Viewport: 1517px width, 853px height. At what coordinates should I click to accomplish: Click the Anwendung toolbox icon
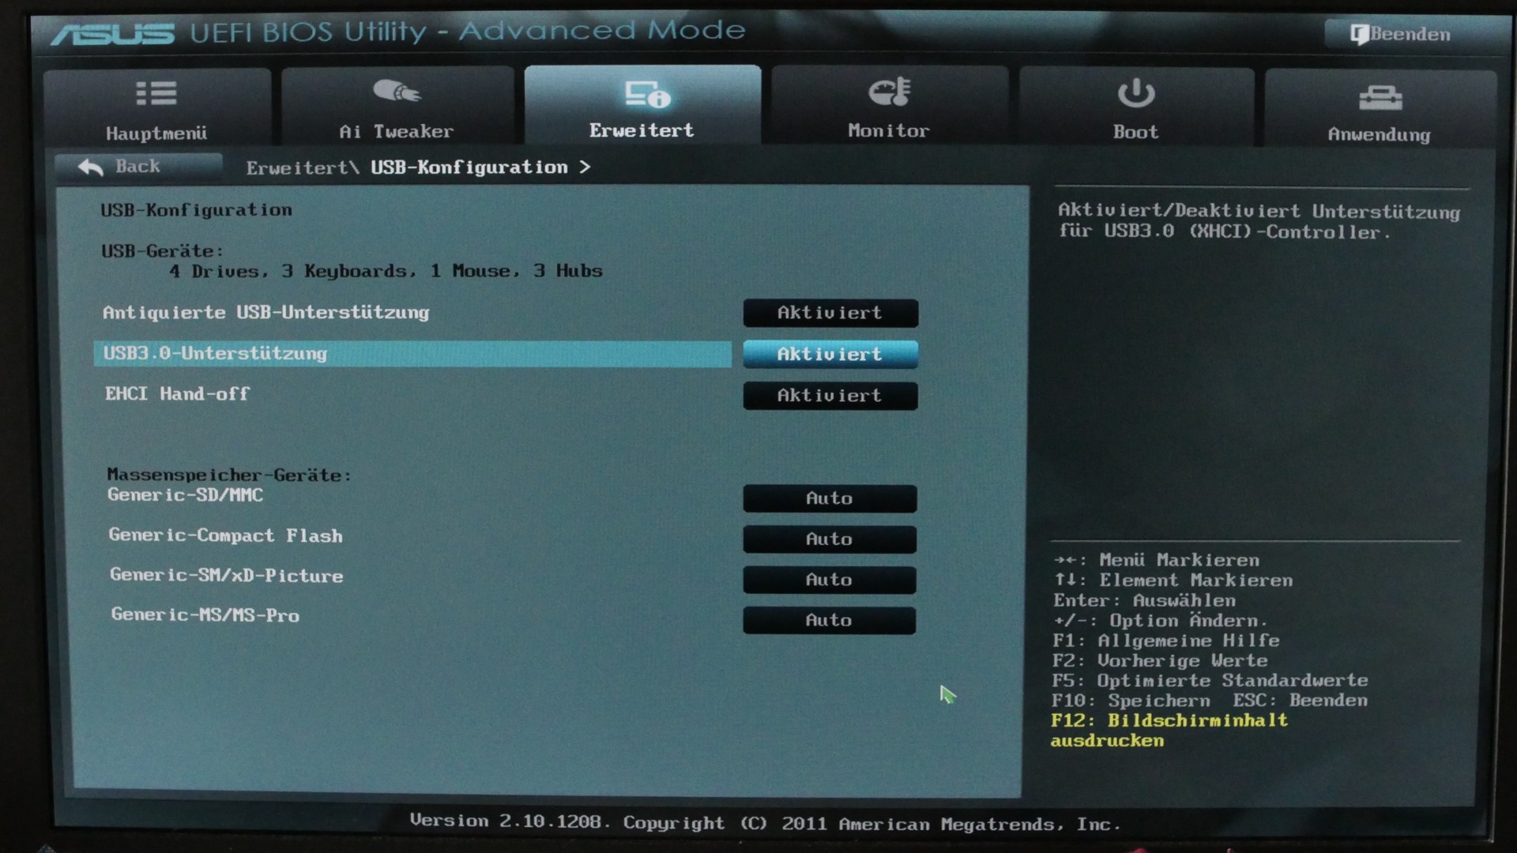point(1380,97)
